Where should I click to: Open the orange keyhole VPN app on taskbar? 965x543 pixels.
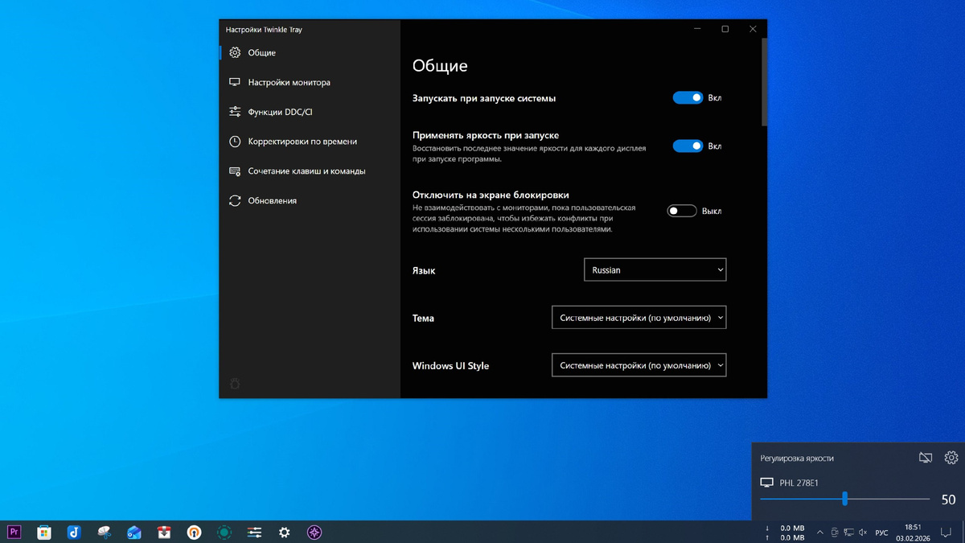(194, 532)
